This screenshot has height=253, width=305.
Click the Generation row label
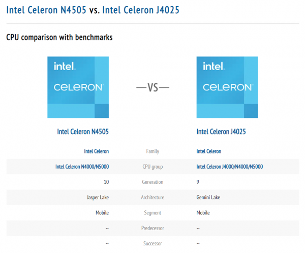pos(152,182)
